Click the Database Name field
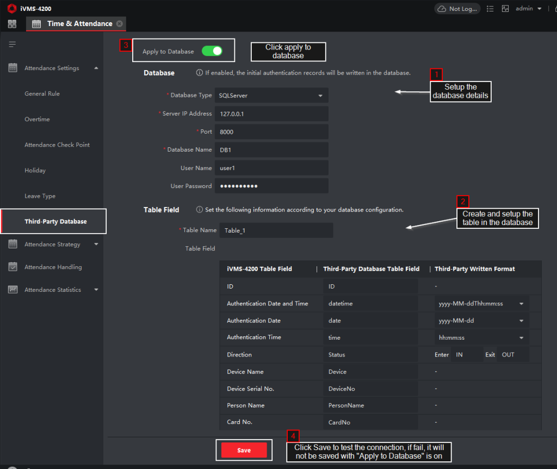Screen dimensions: 557x469 tap(271, 150)
